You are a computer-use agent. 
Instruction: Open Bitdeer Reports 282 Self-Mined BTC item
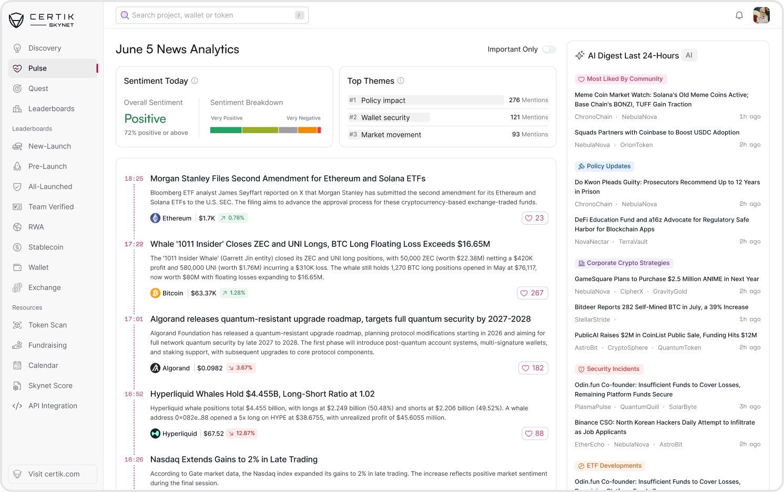click(x=661, y=307)
